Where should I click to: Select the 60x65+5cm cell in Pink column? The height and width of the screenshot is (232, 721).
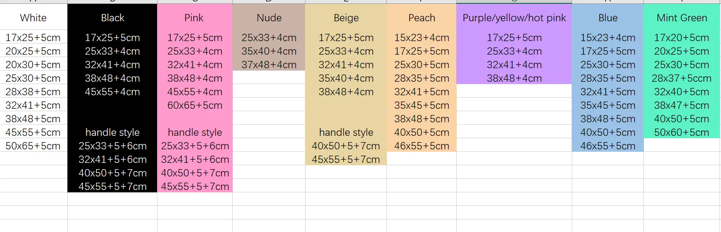pyautogui.click(x=194, y=105)
